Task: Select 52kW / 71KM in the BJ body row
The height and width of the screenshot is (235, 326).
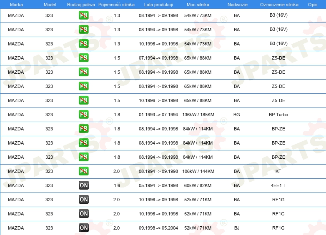Action: [x=198, y=228]
